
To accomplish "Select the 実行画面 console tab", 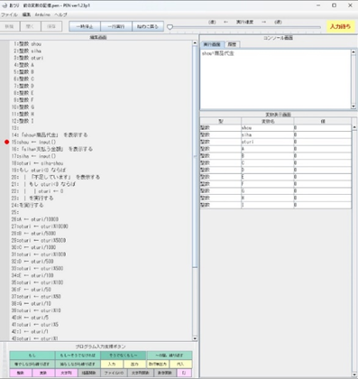I will (212, 44).
